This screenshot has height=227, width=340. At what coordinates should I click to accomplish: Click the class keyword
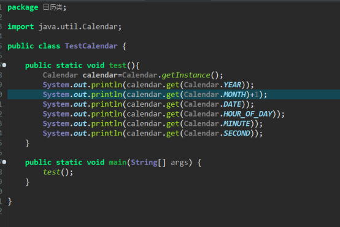pos(49,46)
